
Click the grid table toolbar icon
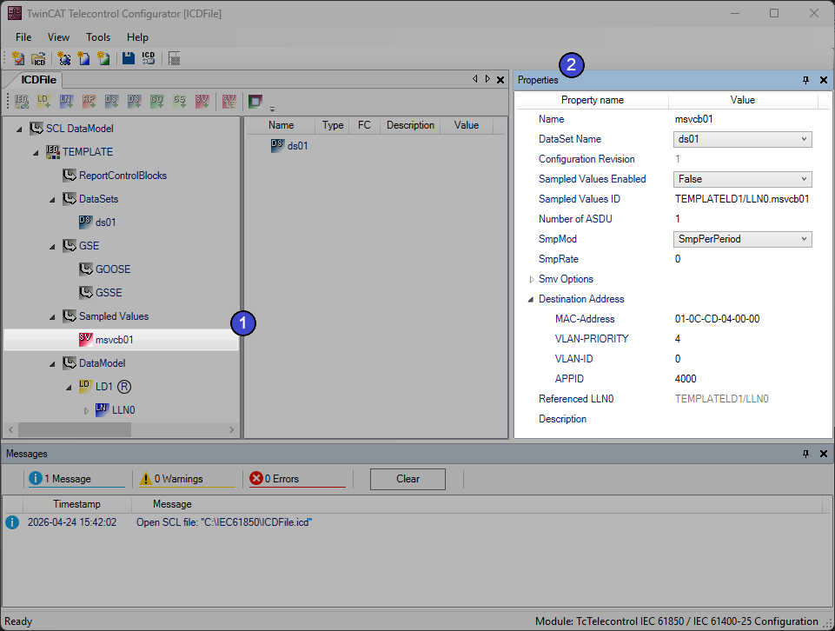(x=174, y=58)
